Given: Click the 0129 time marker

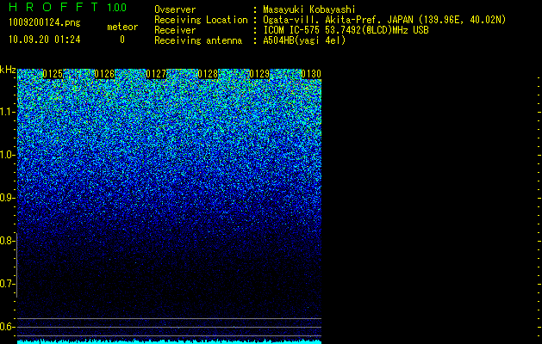Looking at the screenshot, I should 259,74.
